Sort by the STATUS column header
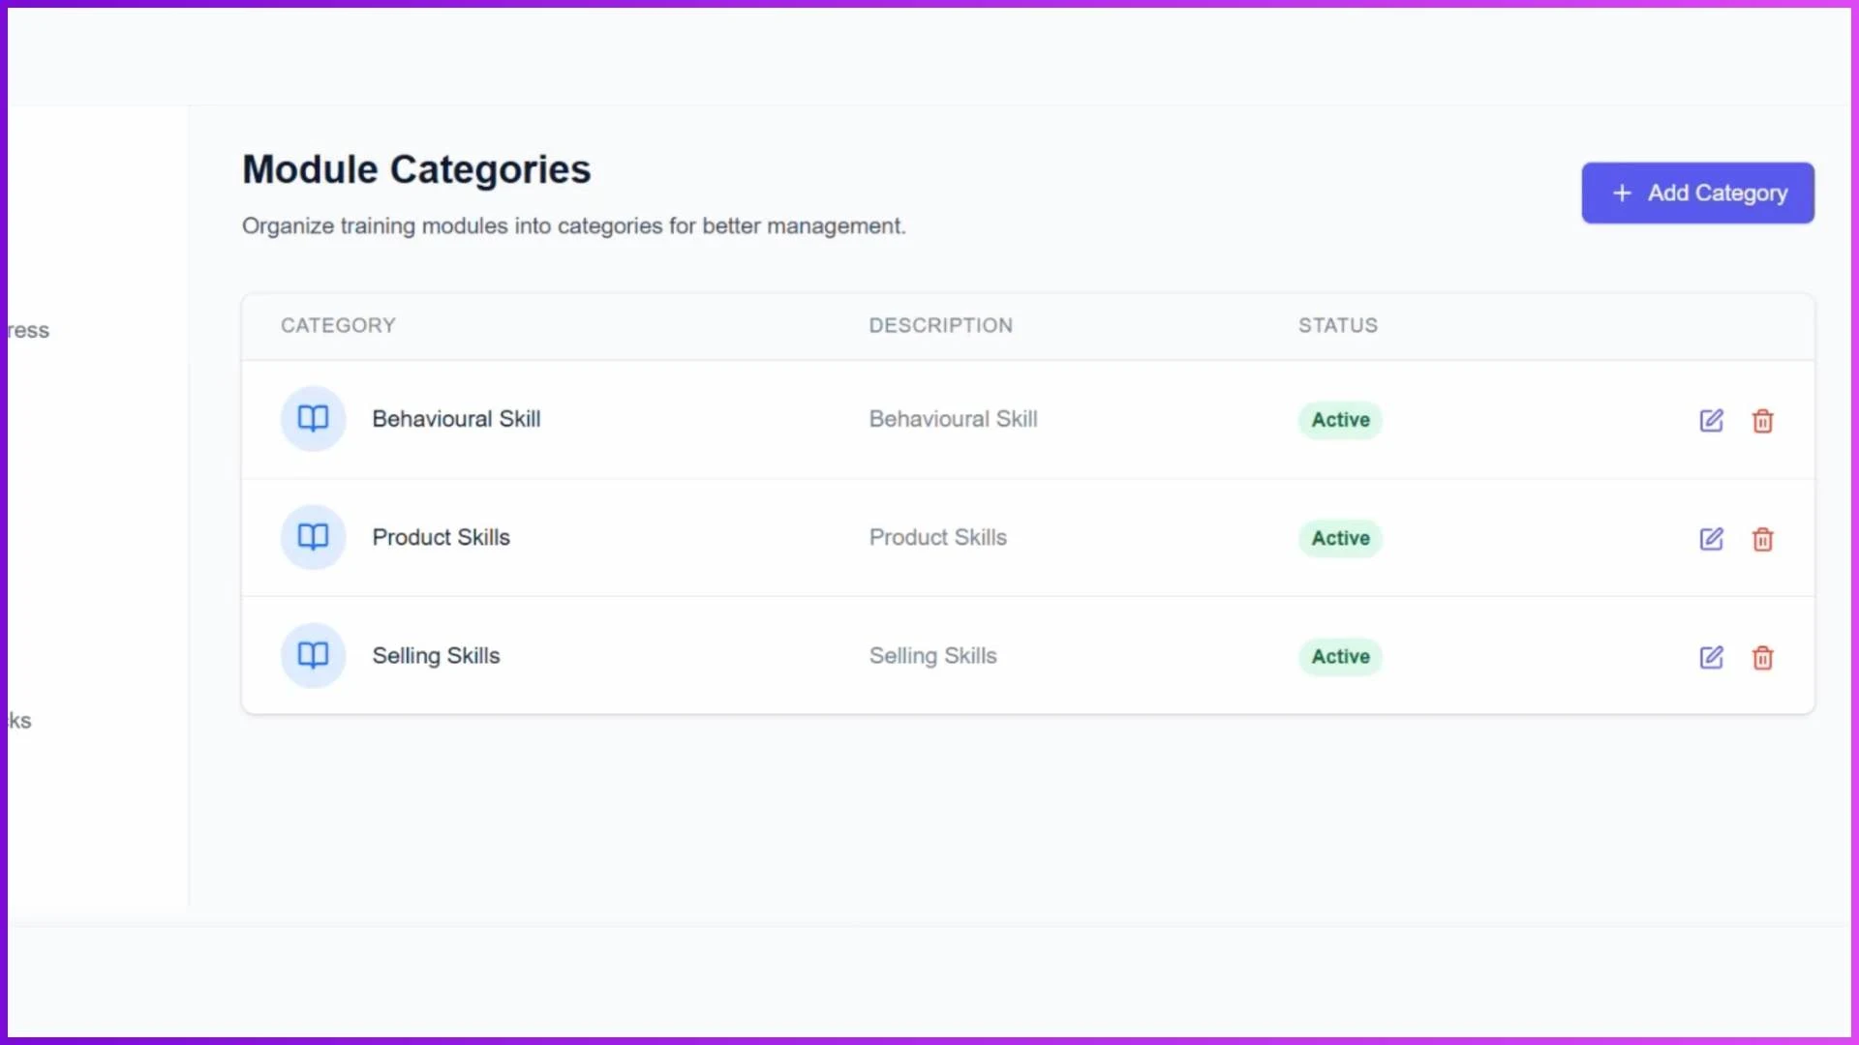Image resolution: width=1859 pixels, height=1045 pixels. click(x=1337, y=325)
